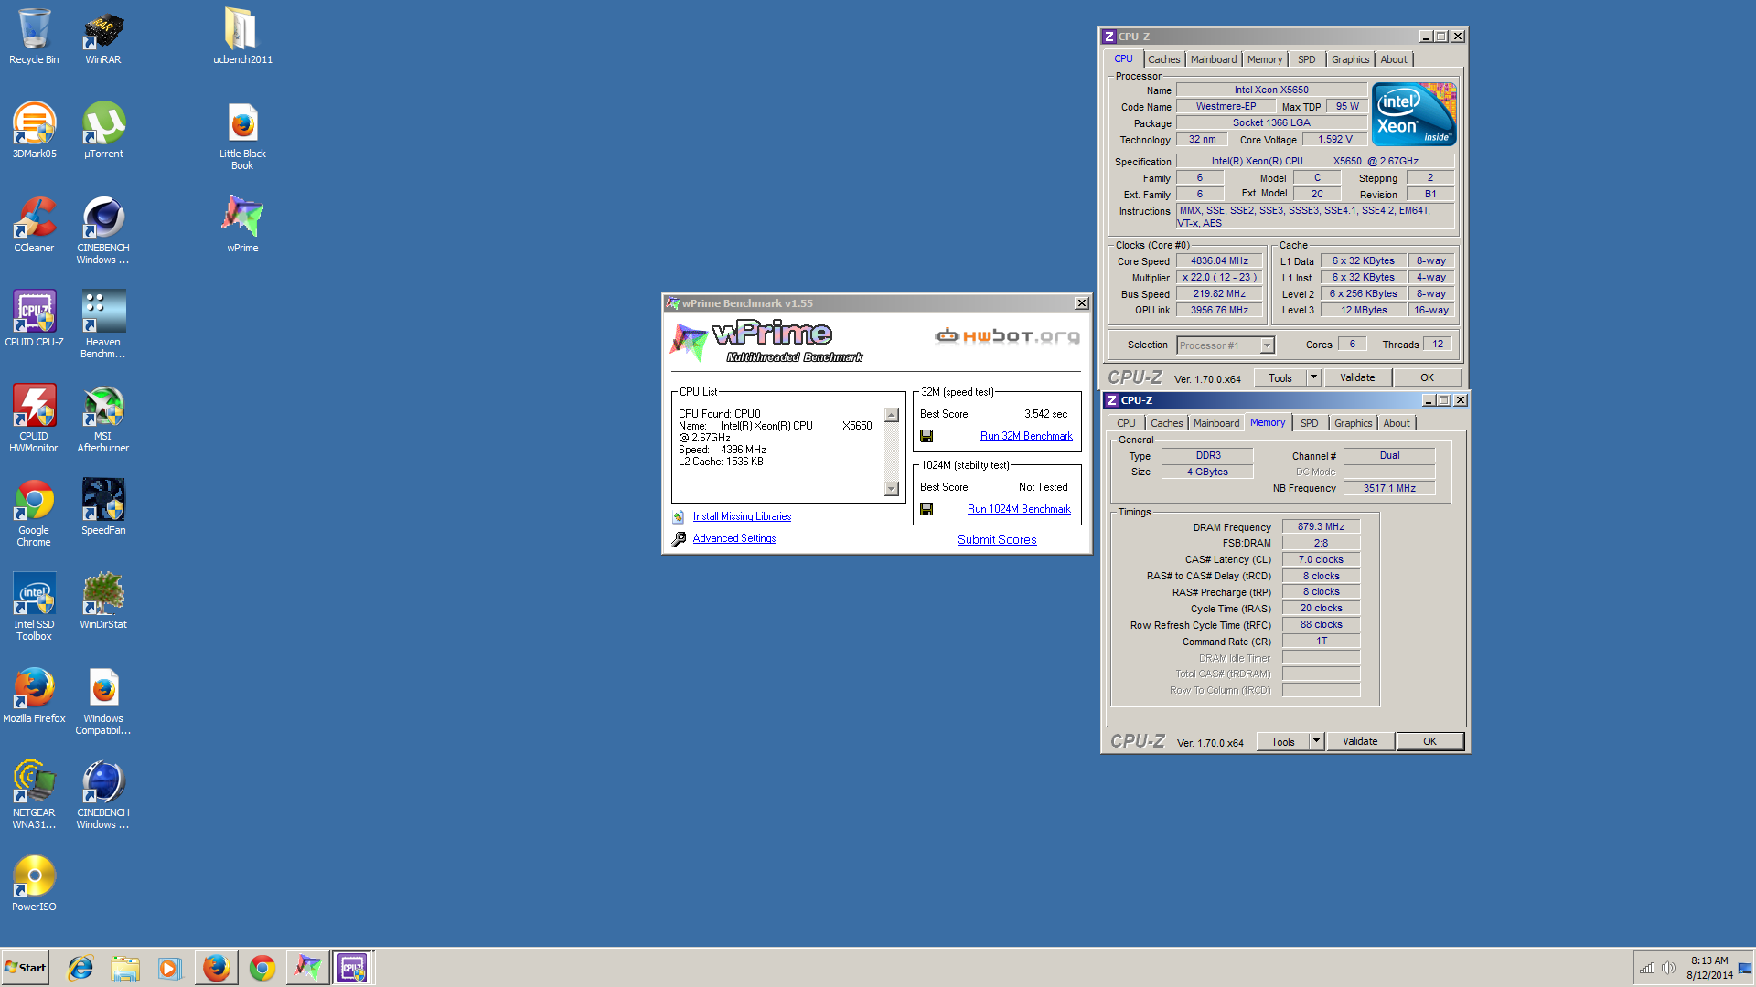This screenshot has width=1756, height=987.
Task: Close the wPrime Benchmark window
Action: pyautogui.click(x=1081, y=303)
